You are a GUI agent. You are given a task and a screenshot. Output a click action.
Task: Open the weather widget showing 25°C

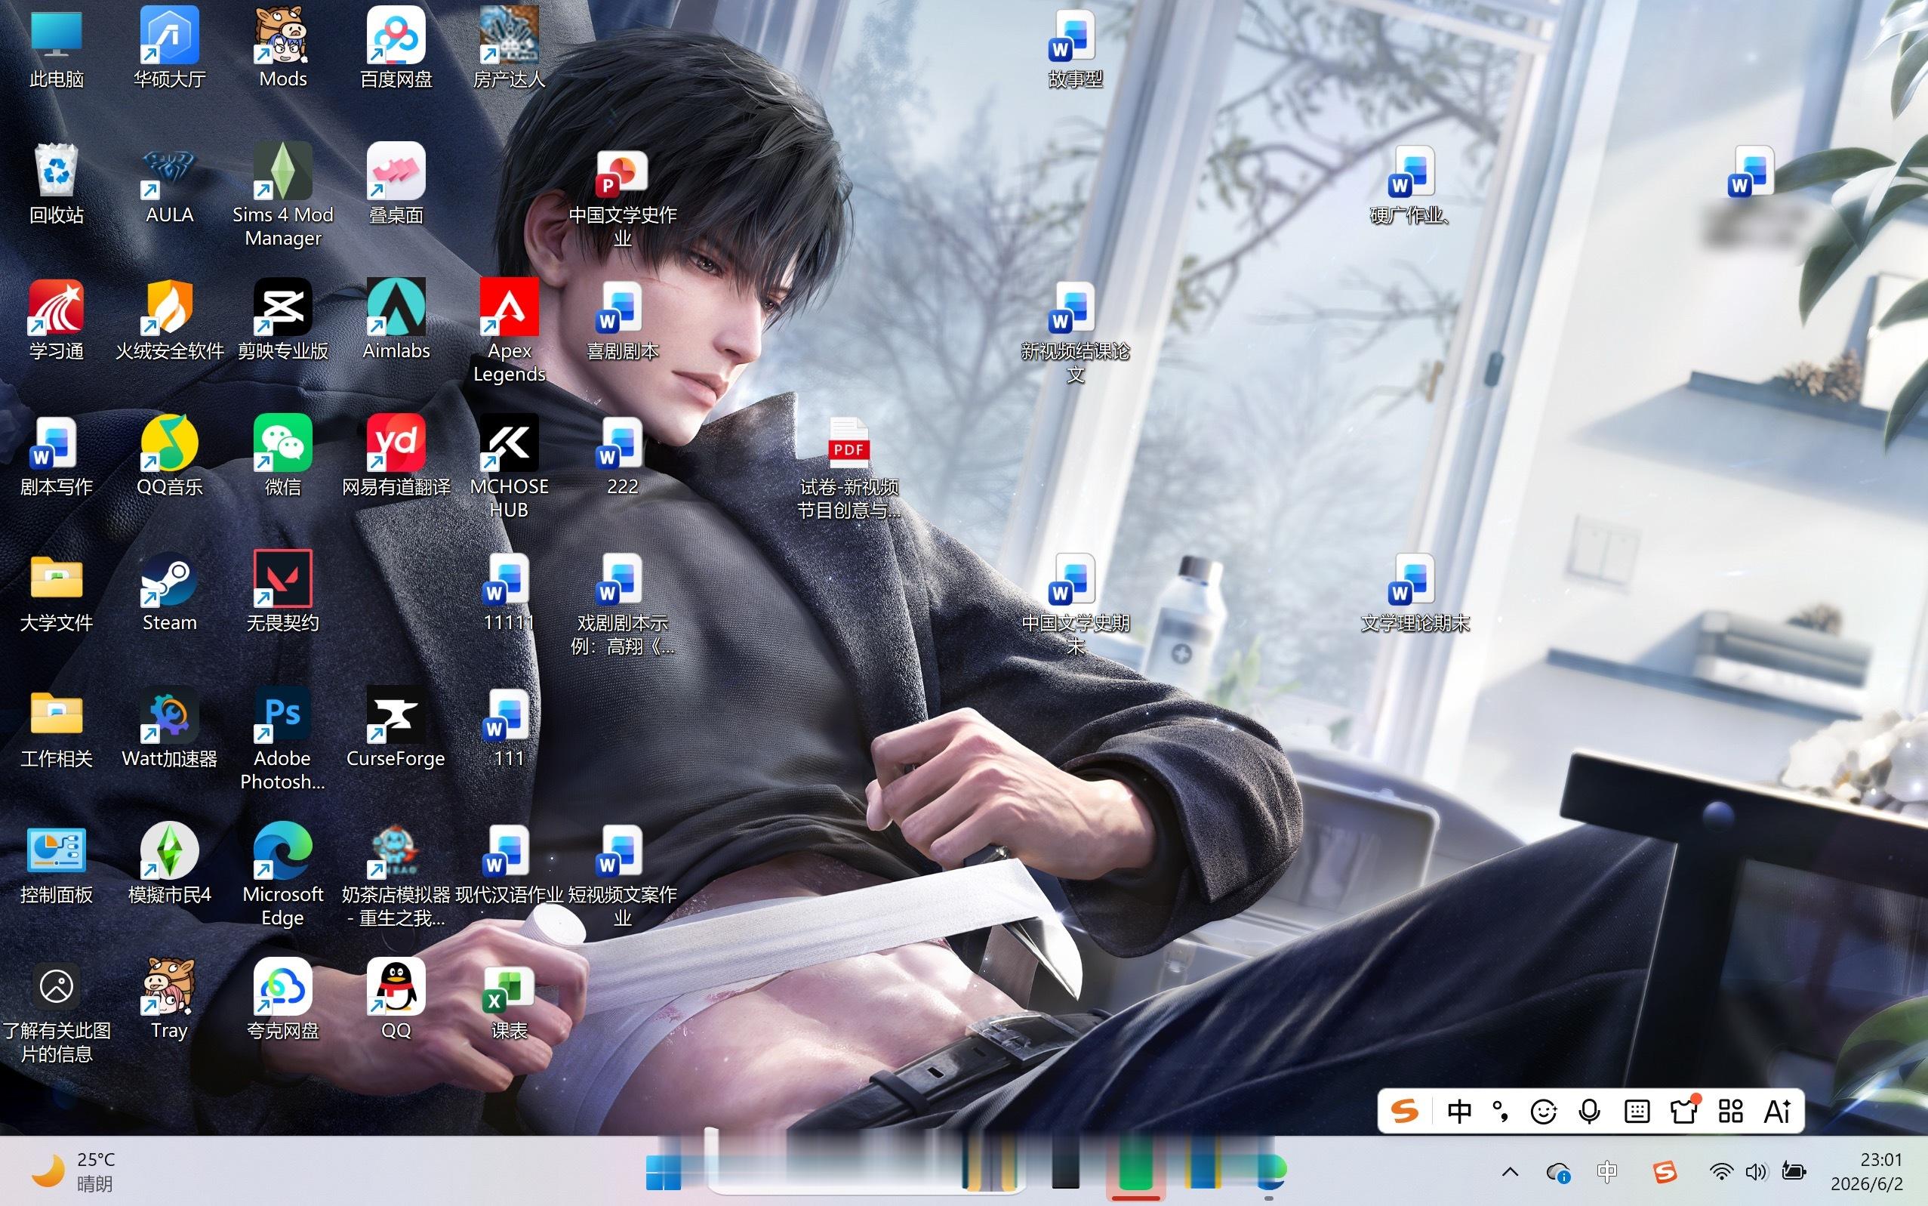click(72, 1172)
